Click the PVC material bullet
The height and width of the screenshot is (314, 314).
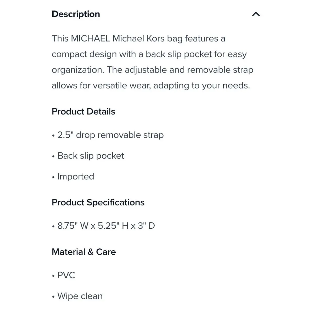pyautogui.click(x=64, y=275)
